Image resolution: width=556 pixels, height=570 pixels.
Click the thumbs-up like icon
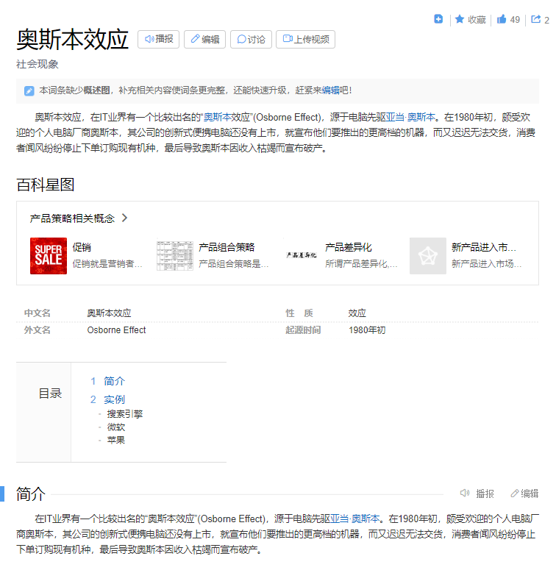(x=502, y=19)
